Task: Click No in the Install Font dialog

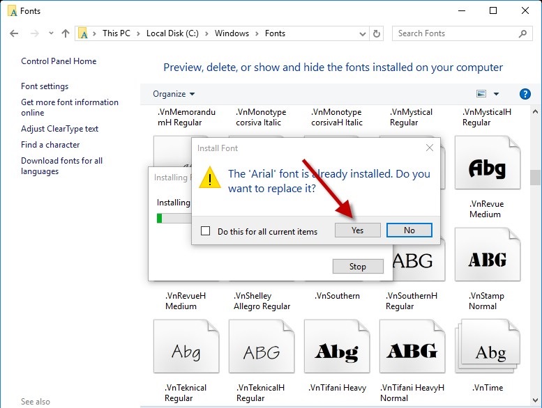Action: point(409,230)
